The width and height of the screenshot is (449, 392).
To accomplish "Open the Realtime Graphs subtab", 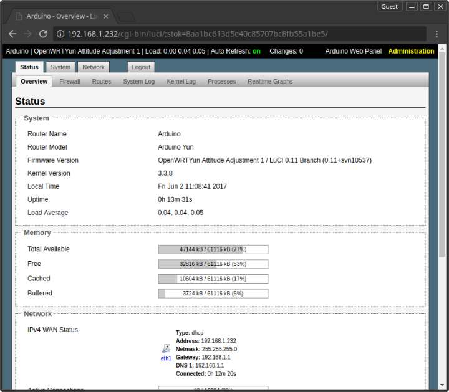I will (270, 81).
